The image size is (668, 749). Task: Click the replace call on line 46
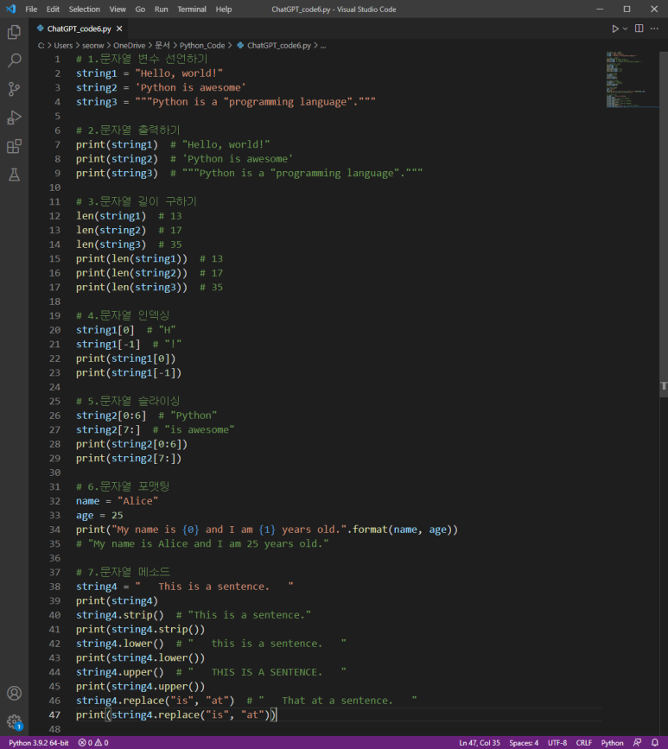pyautogui.click(x=156, y=701)
